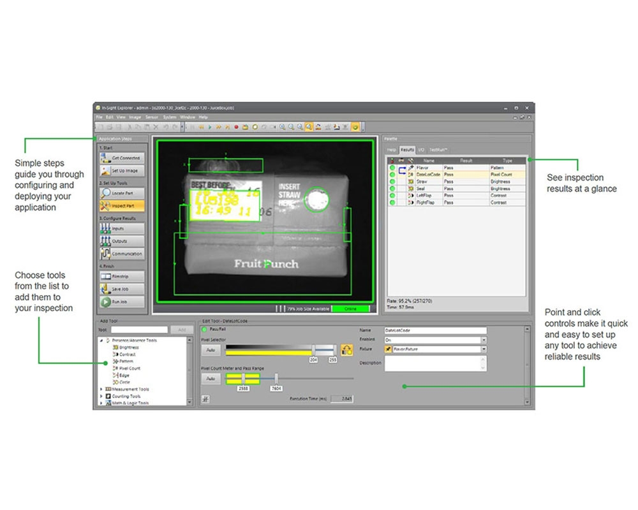Open the Outputs configuration step
This screenshot has width=638, height=510.
pos(122,241)
